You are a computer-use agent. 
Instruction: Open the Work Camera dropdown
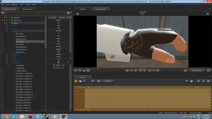pyautogui.click(x=197, y=70)
